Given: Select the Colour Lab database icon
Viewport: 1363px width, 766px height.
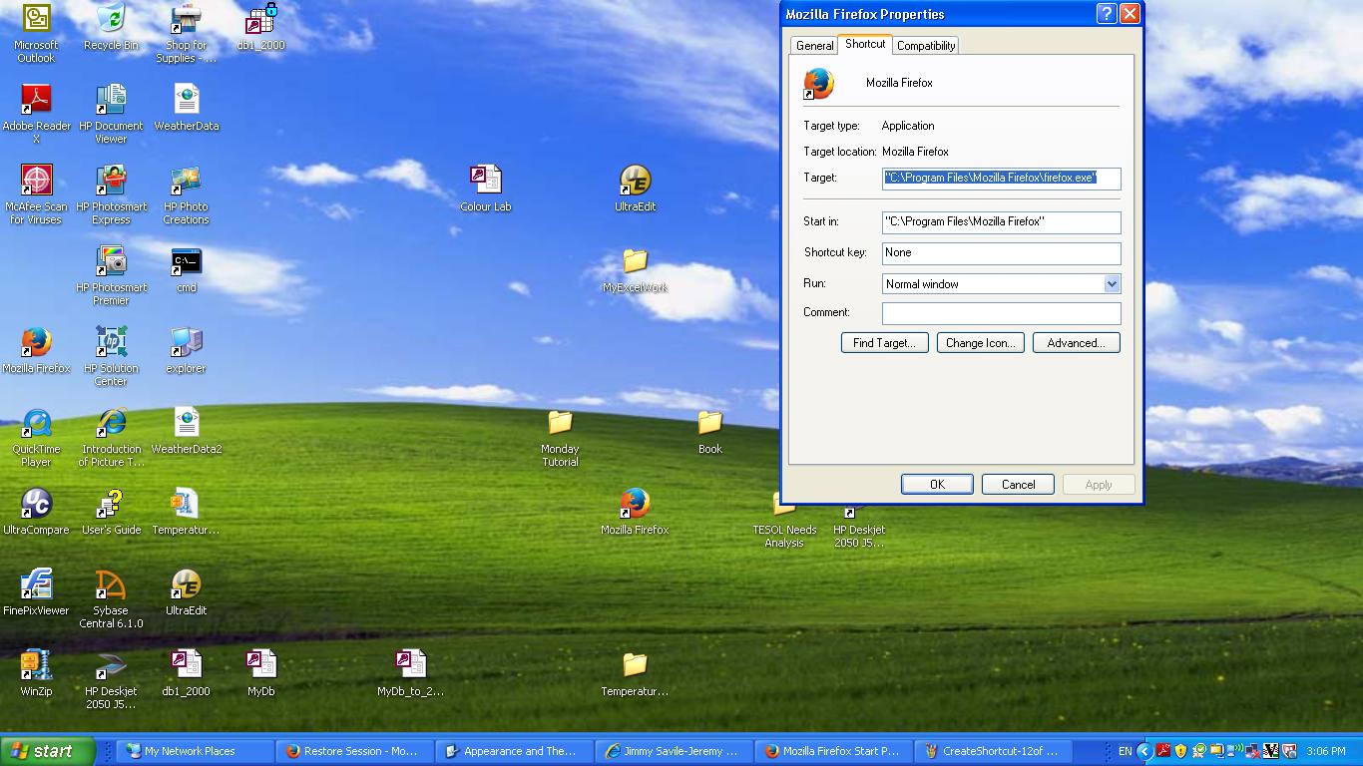Looking at the screenshot, I should pos(485,182).
